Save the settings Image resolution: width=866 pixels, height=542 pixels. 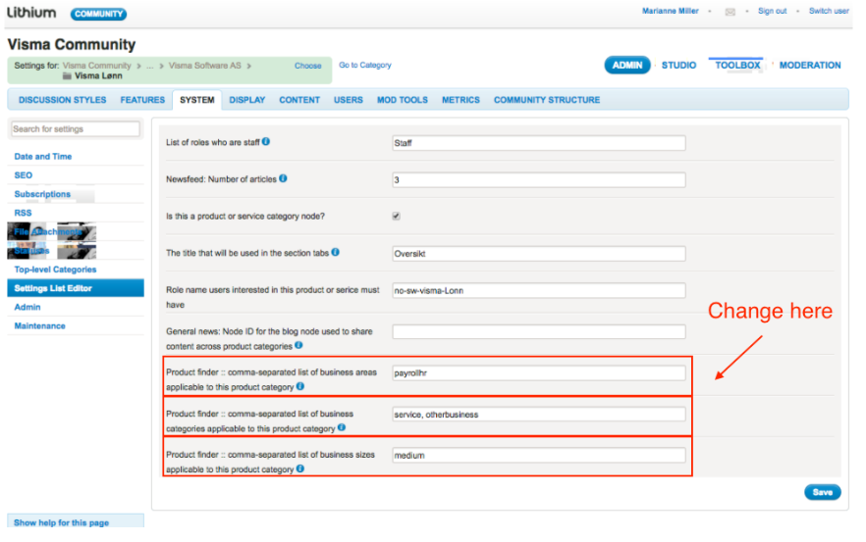coord(823,492)
